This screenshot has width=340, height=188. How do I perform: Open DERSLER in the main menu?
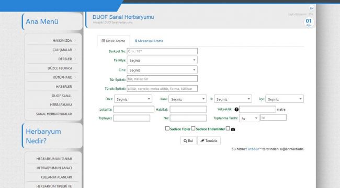[65, 59]
